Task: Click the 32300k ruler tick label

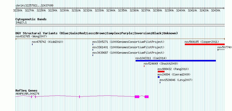Action: coord(64,10)
